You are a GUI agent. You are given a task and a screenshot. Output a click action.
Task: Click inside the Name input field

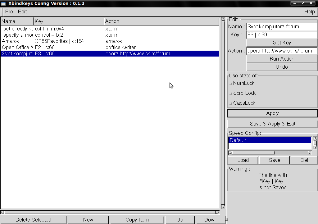click(281, 26)
